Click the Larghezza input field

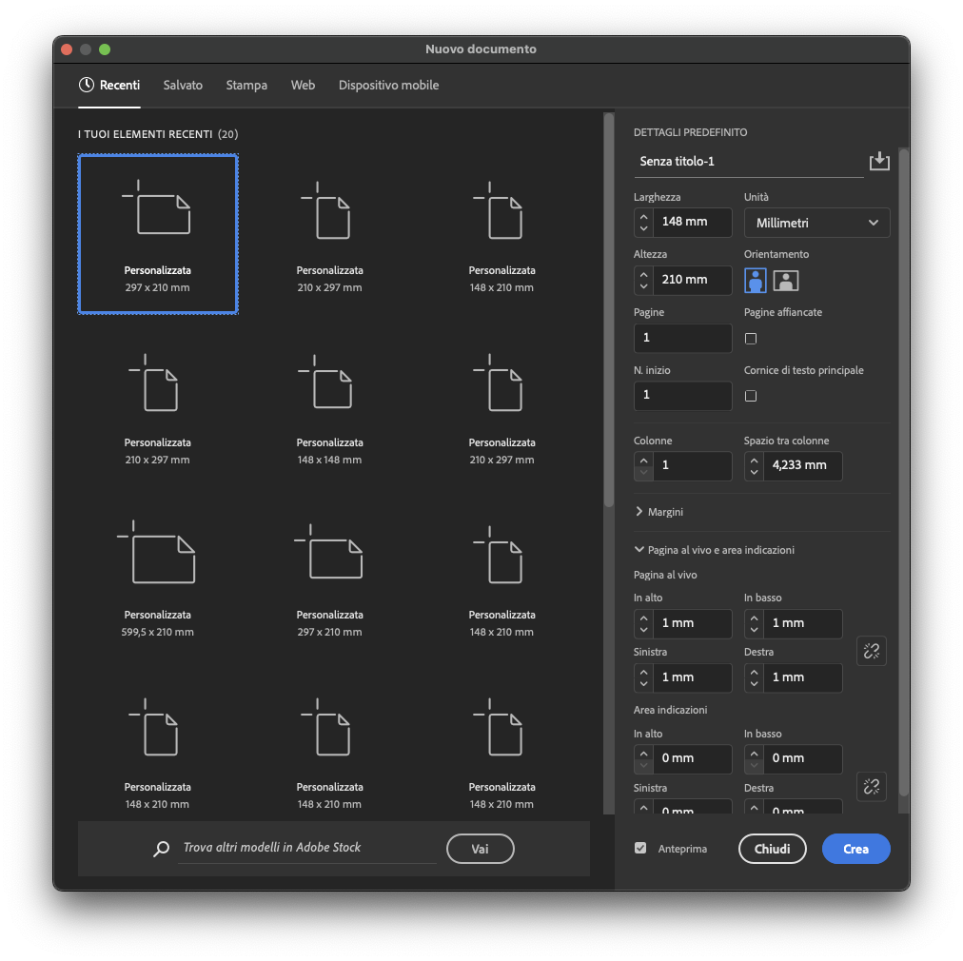point(692,222)
